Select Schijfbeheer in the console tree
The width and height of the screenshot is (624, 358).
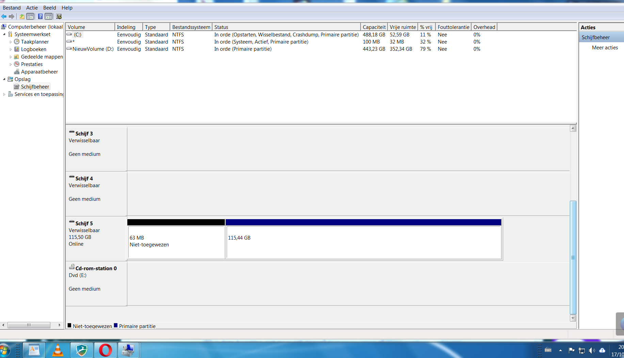click(x=35, y=86)
